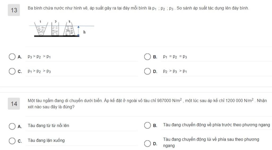Select radio B for question 14
This screenshot has height=150, width=272.
(x=147, y=125)
